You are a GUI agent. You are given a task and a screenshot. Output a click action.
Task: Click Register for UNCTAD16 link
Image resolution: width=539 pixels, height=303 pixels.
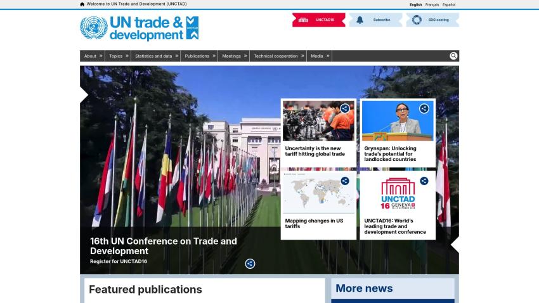[x=119, y=261]
